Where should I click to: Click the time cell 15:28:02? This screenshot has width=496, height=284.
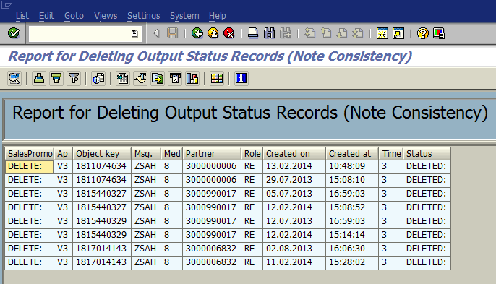tap(352, 262)
